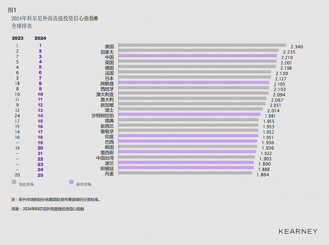
Task: Select the country label 澳大利亚
Action: [105, 95]
